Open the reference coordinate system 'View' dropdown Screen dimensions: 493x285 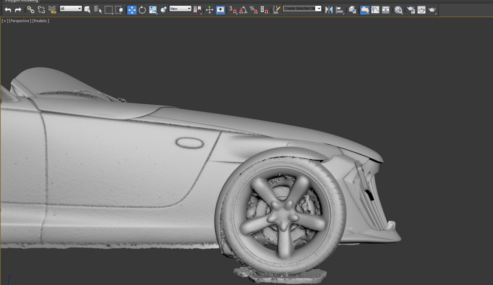coord(180,9)
